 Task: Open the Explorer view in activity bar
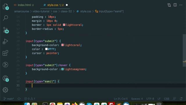tap(5, 6)
